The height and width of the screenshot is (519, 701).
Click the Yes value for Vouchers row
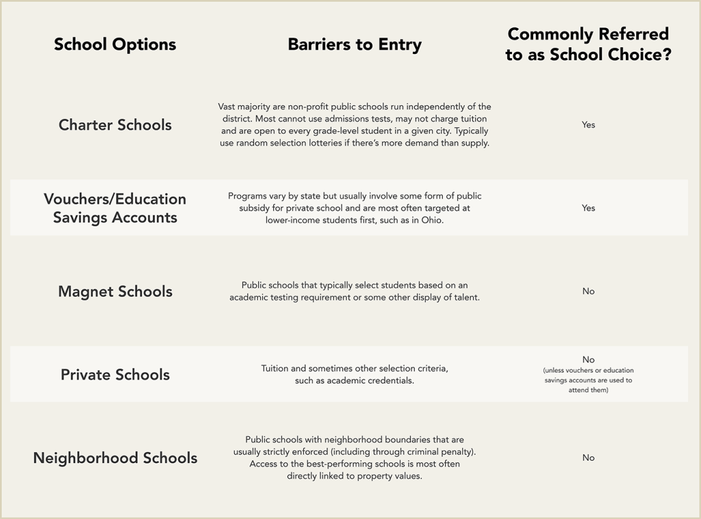point(588,208)
